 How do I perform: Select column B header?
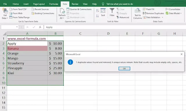(56, 33)
